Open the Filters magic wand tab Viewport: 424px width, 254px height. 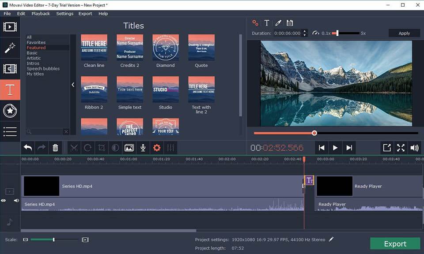coord(10,48)
